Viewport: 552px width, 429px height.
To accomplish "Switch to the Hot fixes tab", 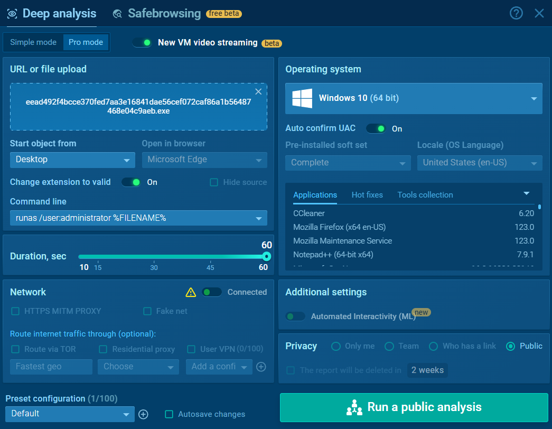I will 367,195.
